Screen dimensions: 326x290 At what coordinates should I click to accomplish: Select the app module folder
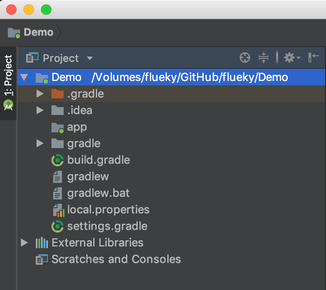[77, 127]
